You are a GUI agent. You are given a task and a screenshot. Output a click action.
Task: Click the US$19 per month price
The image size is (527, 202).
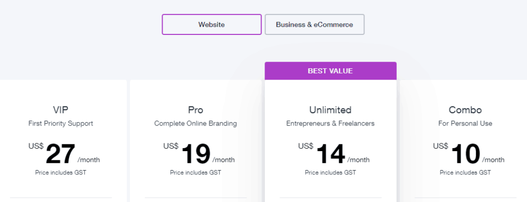point(199,153)
